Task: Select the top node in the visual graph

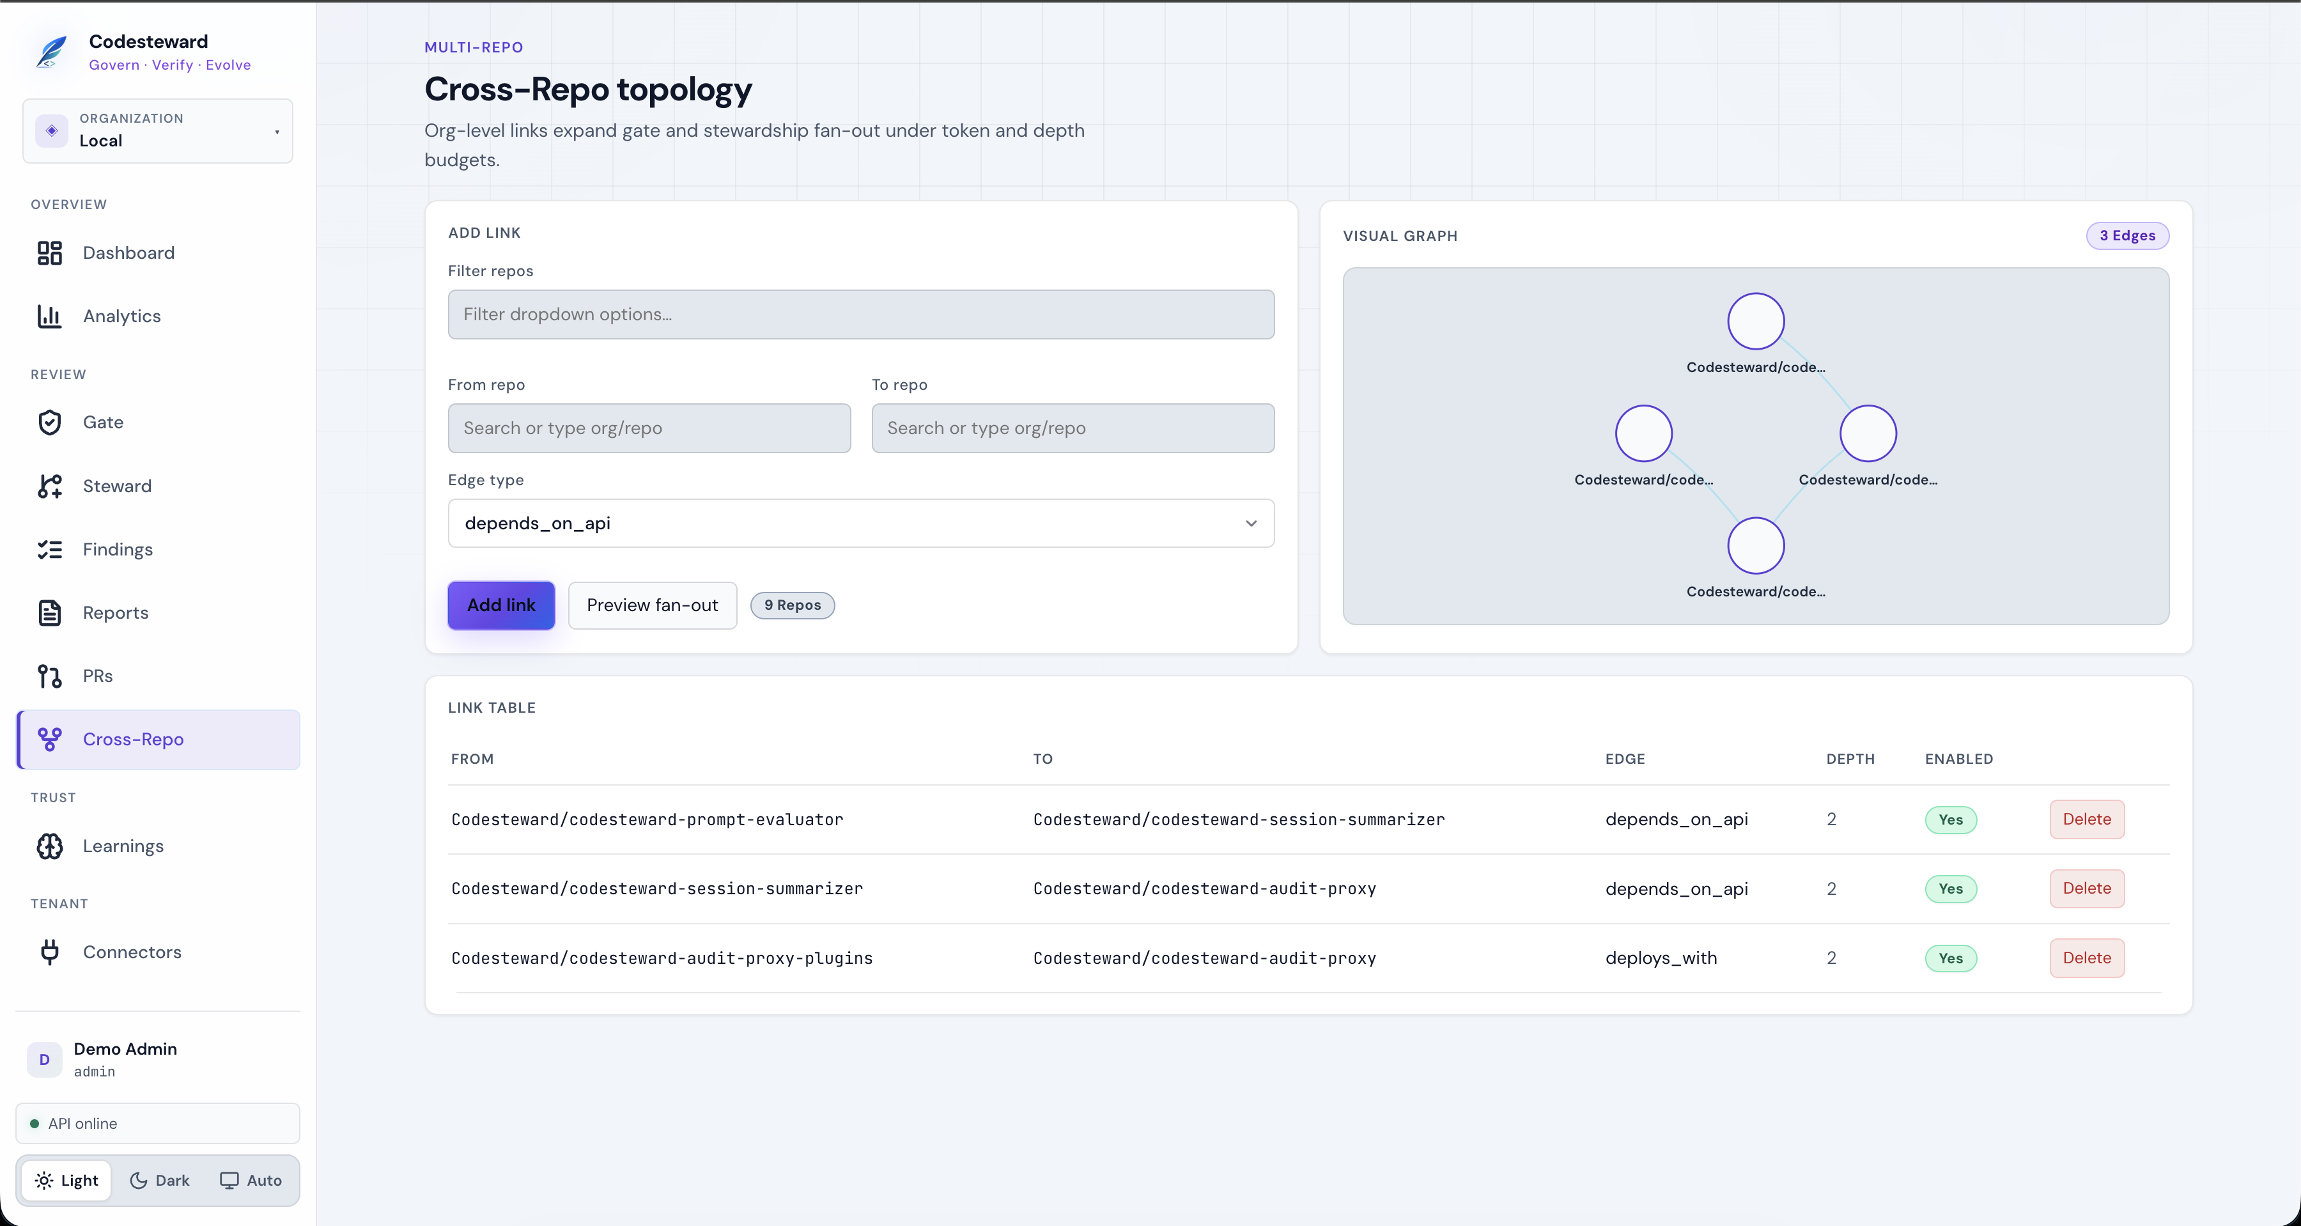Action: click(1755, 321)
